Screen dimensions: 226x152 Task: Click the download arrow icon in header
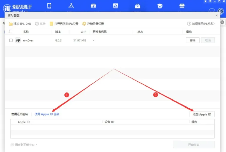tap(212, 11)
